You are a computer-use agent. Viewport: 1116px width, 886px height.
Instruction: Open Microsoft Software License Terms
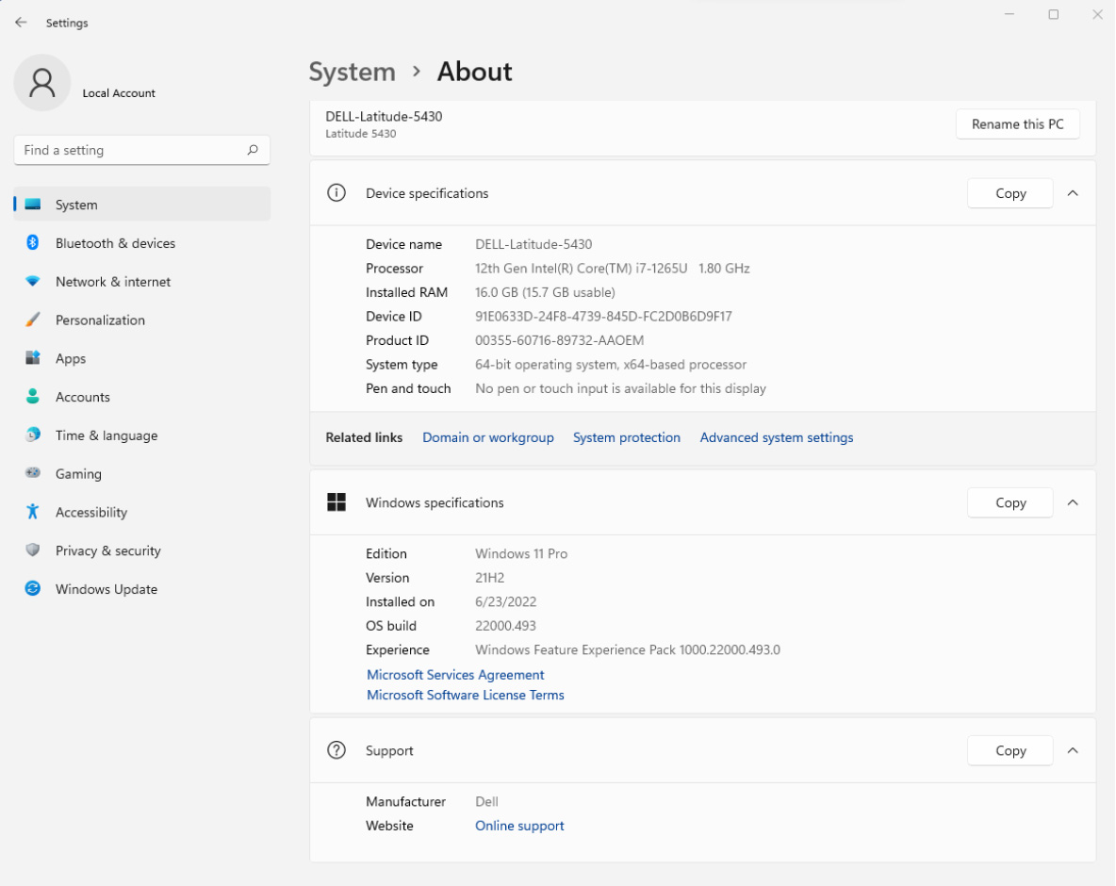pyautogui.click(x=465, y=696)
